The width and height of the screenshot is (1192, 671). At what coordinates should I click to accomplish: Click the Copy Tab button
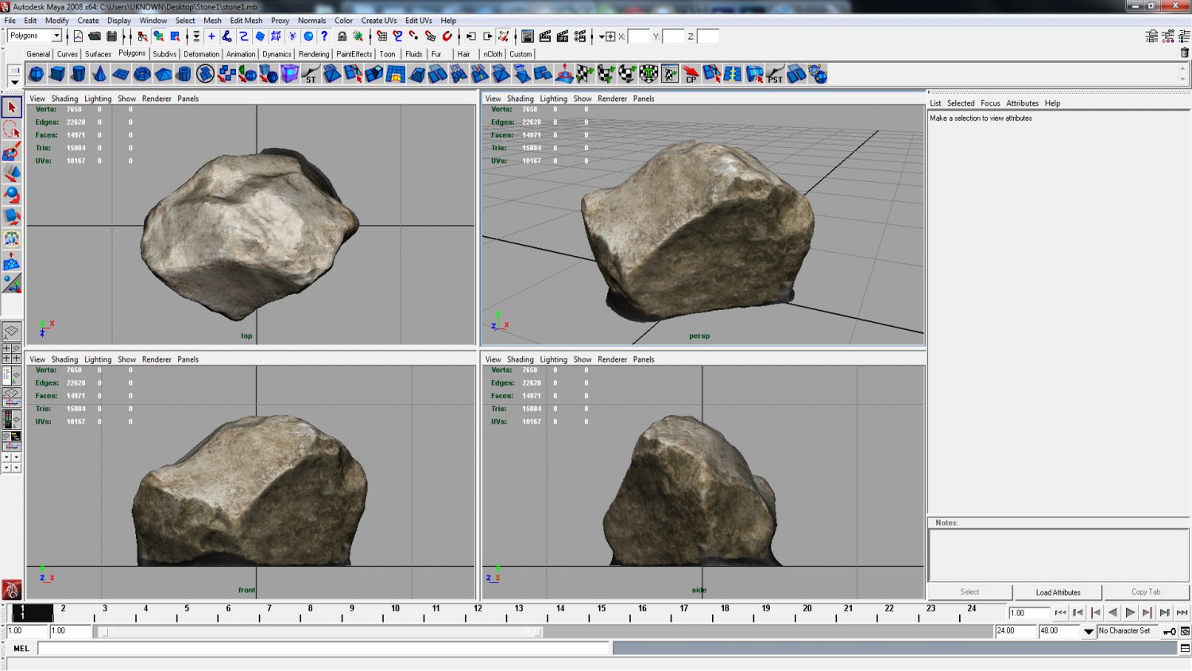point(1146,592)
